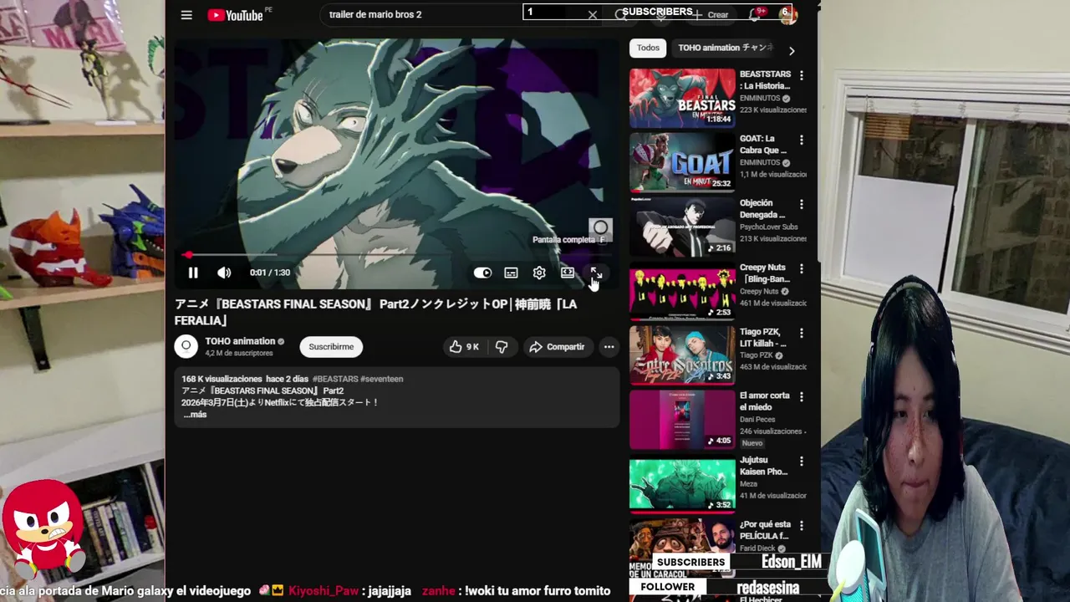This screenshot has width=1070, height=602.
Task: Open El amor corta el miedo thumbnail
Action: click(682, 420)
